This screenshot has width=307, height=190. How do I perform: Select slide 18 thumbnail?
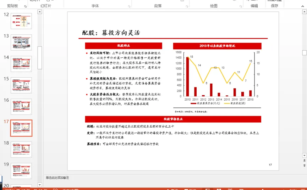tap(21, 150)
